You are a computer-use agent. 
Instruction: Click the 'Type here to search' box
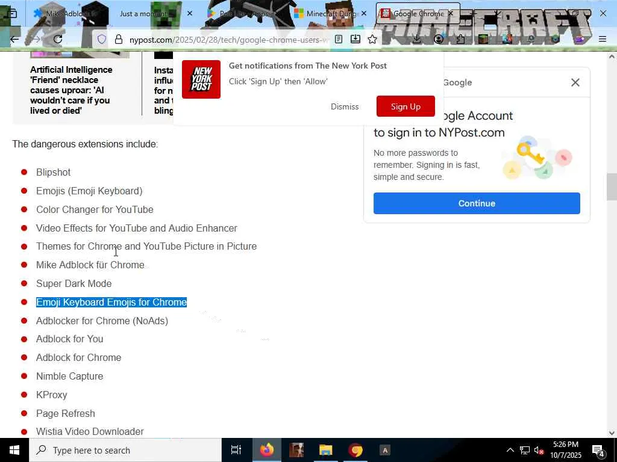[x=125, y=450]
